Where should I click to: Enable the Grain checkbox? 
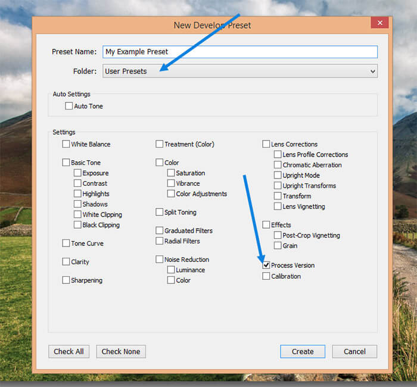pyautogui.click(x=278, y=245)
